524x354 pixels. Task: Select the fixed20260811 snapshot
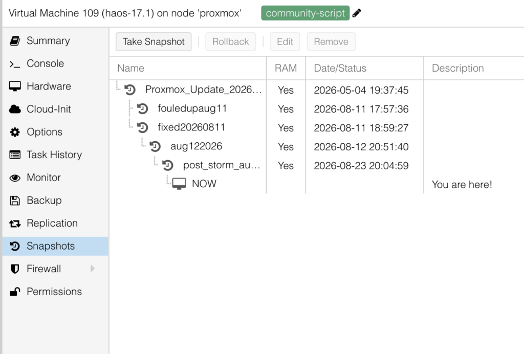[316, 127]
